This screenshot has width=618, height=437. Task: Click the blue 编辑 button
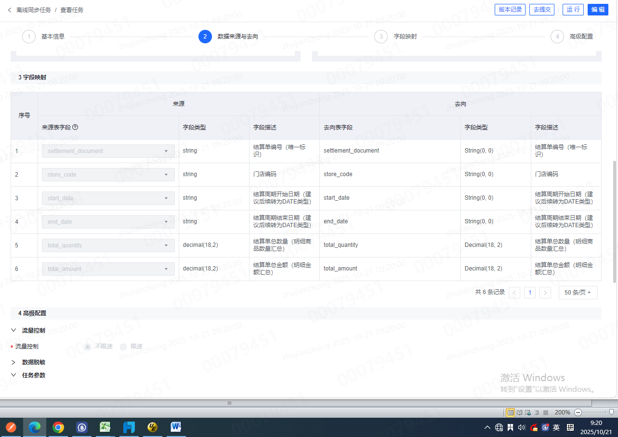tap(598, 10)
